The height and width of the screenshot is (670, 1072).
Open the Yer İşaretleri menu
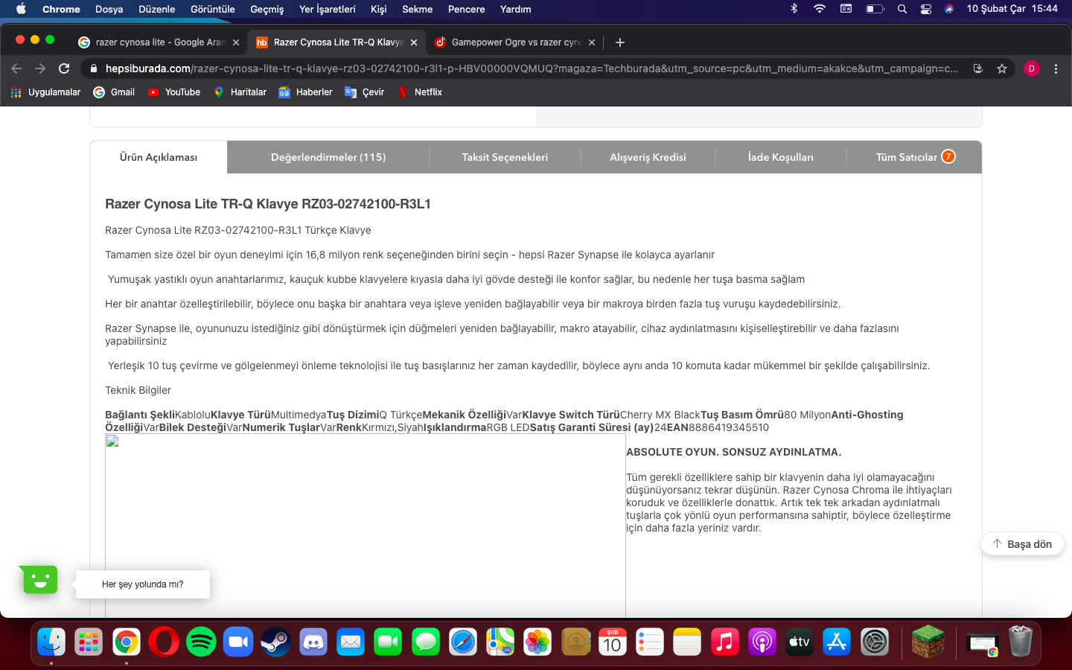click(328, 9)
